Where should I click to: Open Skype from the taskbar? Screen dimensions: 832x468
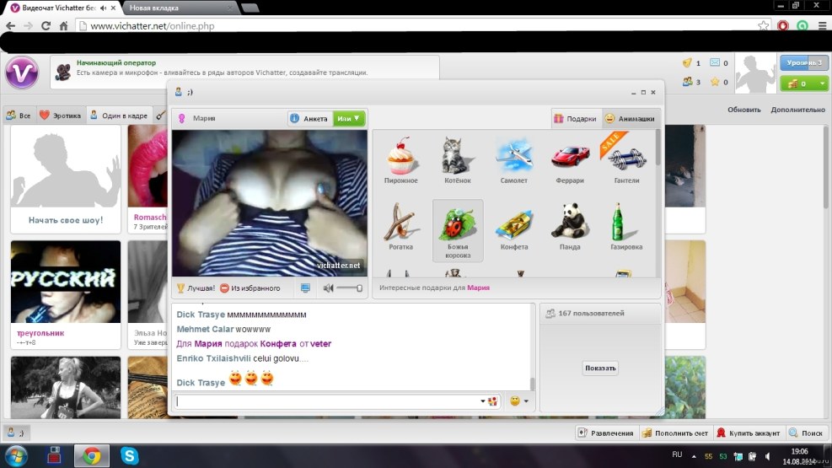(x=129, y=456)
